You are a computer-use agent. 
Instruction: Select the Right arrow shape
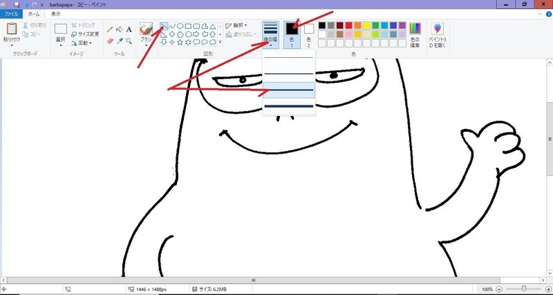click(x=196, y=34)
